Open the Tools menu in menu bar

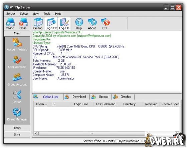47,14
